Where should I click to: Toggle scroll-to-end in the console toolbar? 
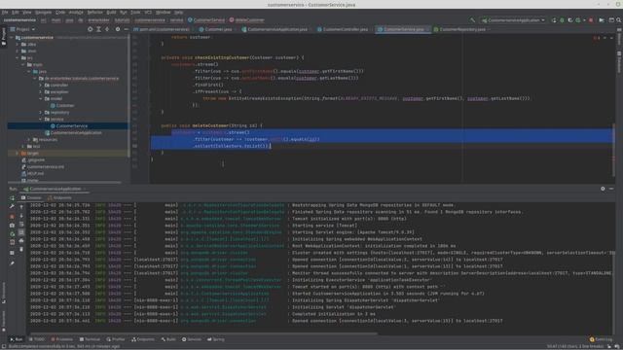pyautogui.click(x=21, y=232)
